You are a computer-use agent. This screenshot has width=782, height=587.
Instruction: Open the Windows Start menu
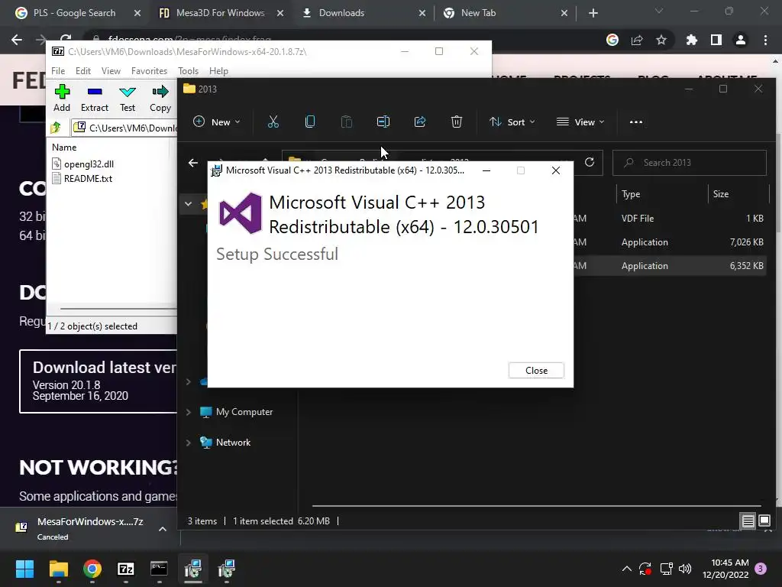[24, 569]
